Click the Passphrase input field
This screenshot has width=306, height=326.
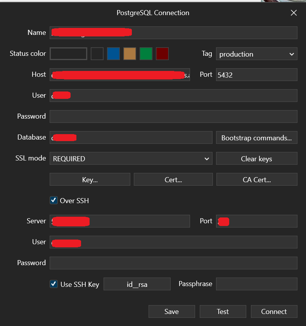pos(256,284)
